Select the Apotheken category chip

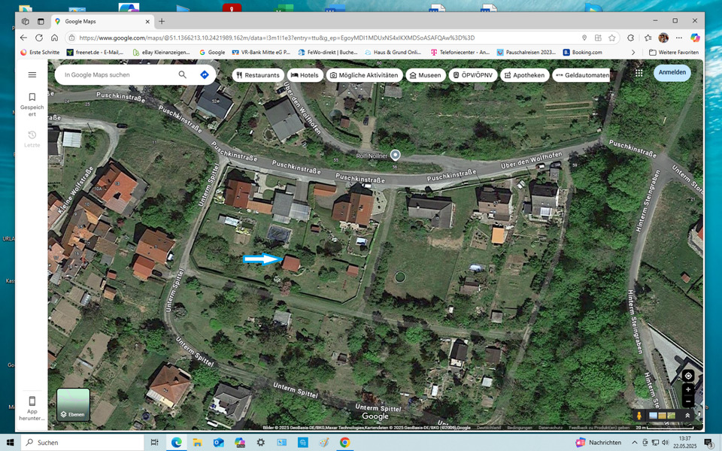coord(523,75)
